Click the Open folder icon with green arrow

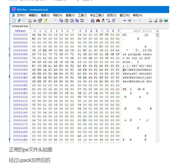[46, 21]
